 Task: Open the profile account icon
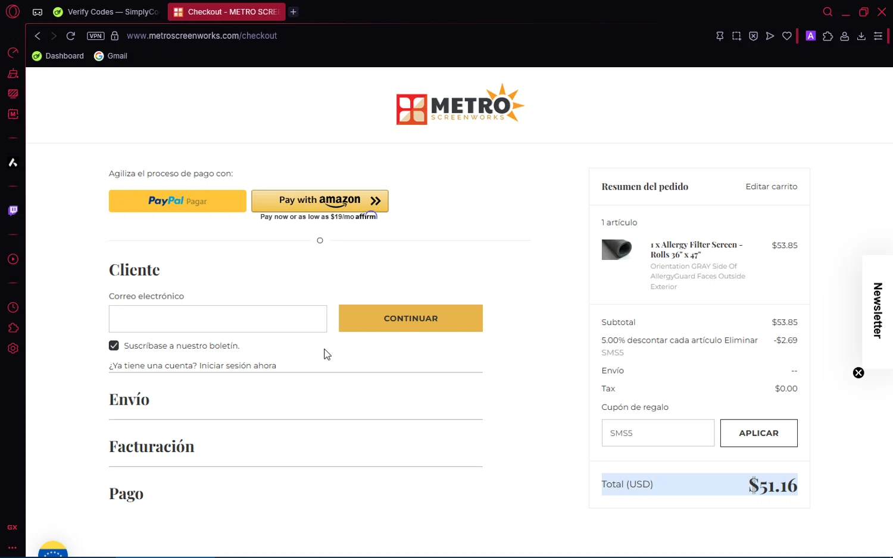(x=844, y=36)
